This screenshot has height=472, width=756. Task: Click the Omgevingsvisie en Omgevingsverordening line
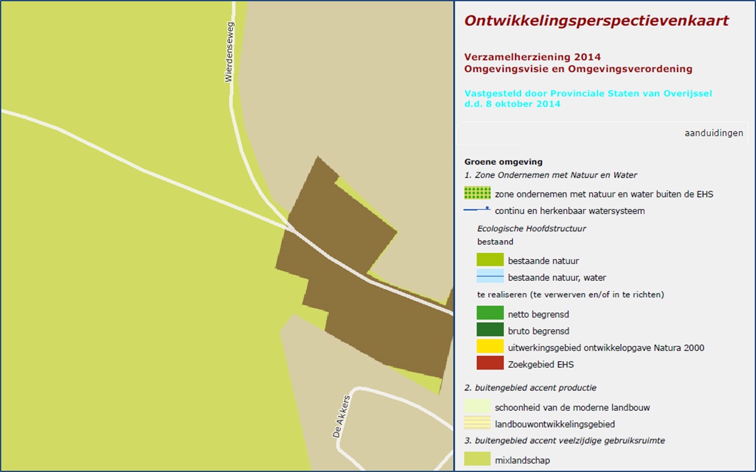[578, 69]
